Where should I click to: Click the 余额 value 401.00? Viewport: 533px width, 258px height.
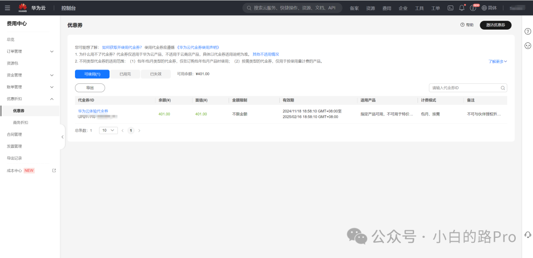[164, 114]
